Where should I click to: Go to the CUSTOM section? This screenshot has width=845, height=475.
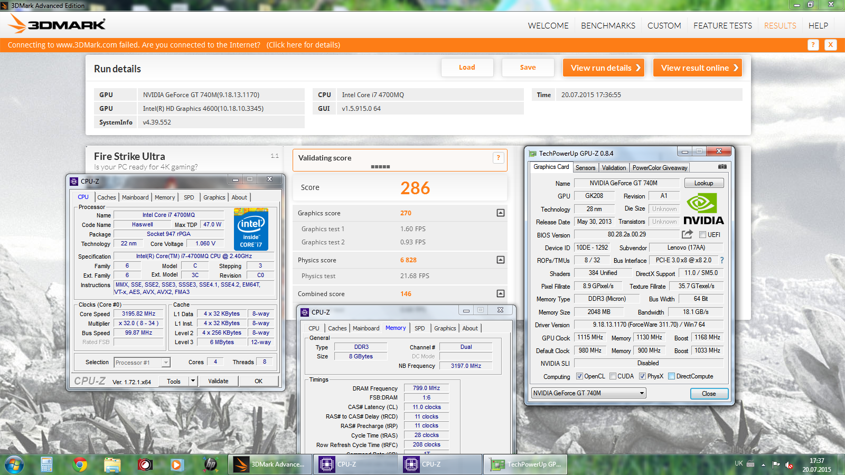tap(664, 25)
